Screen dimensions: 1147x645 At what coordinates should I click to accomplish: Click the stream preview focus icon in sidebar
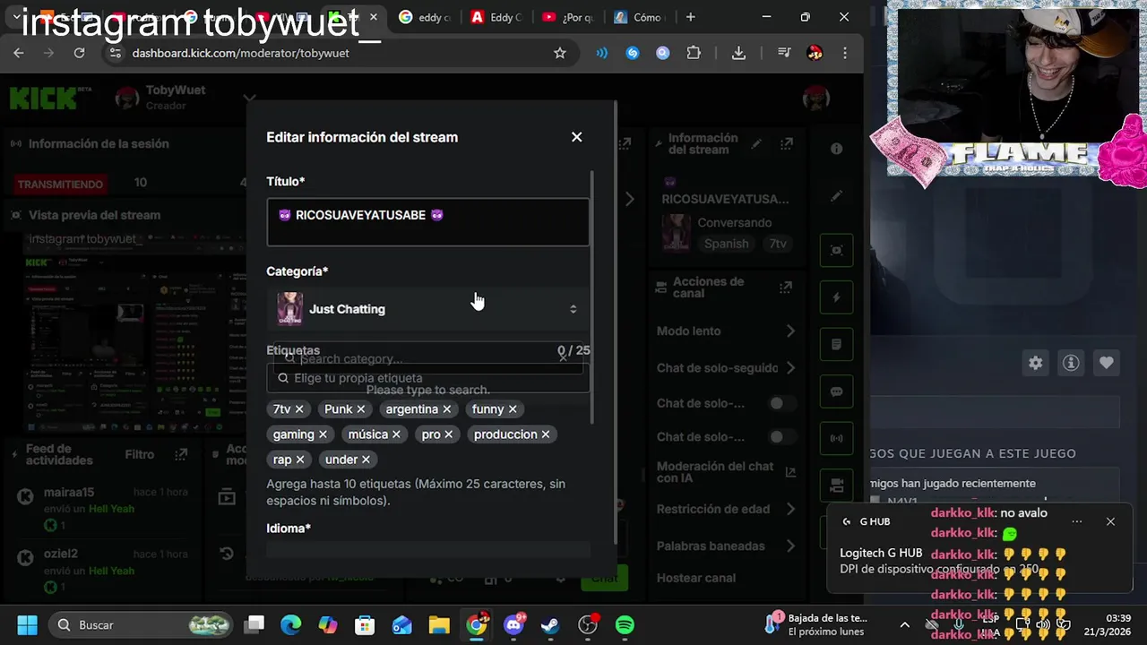[x=836, y=251]
